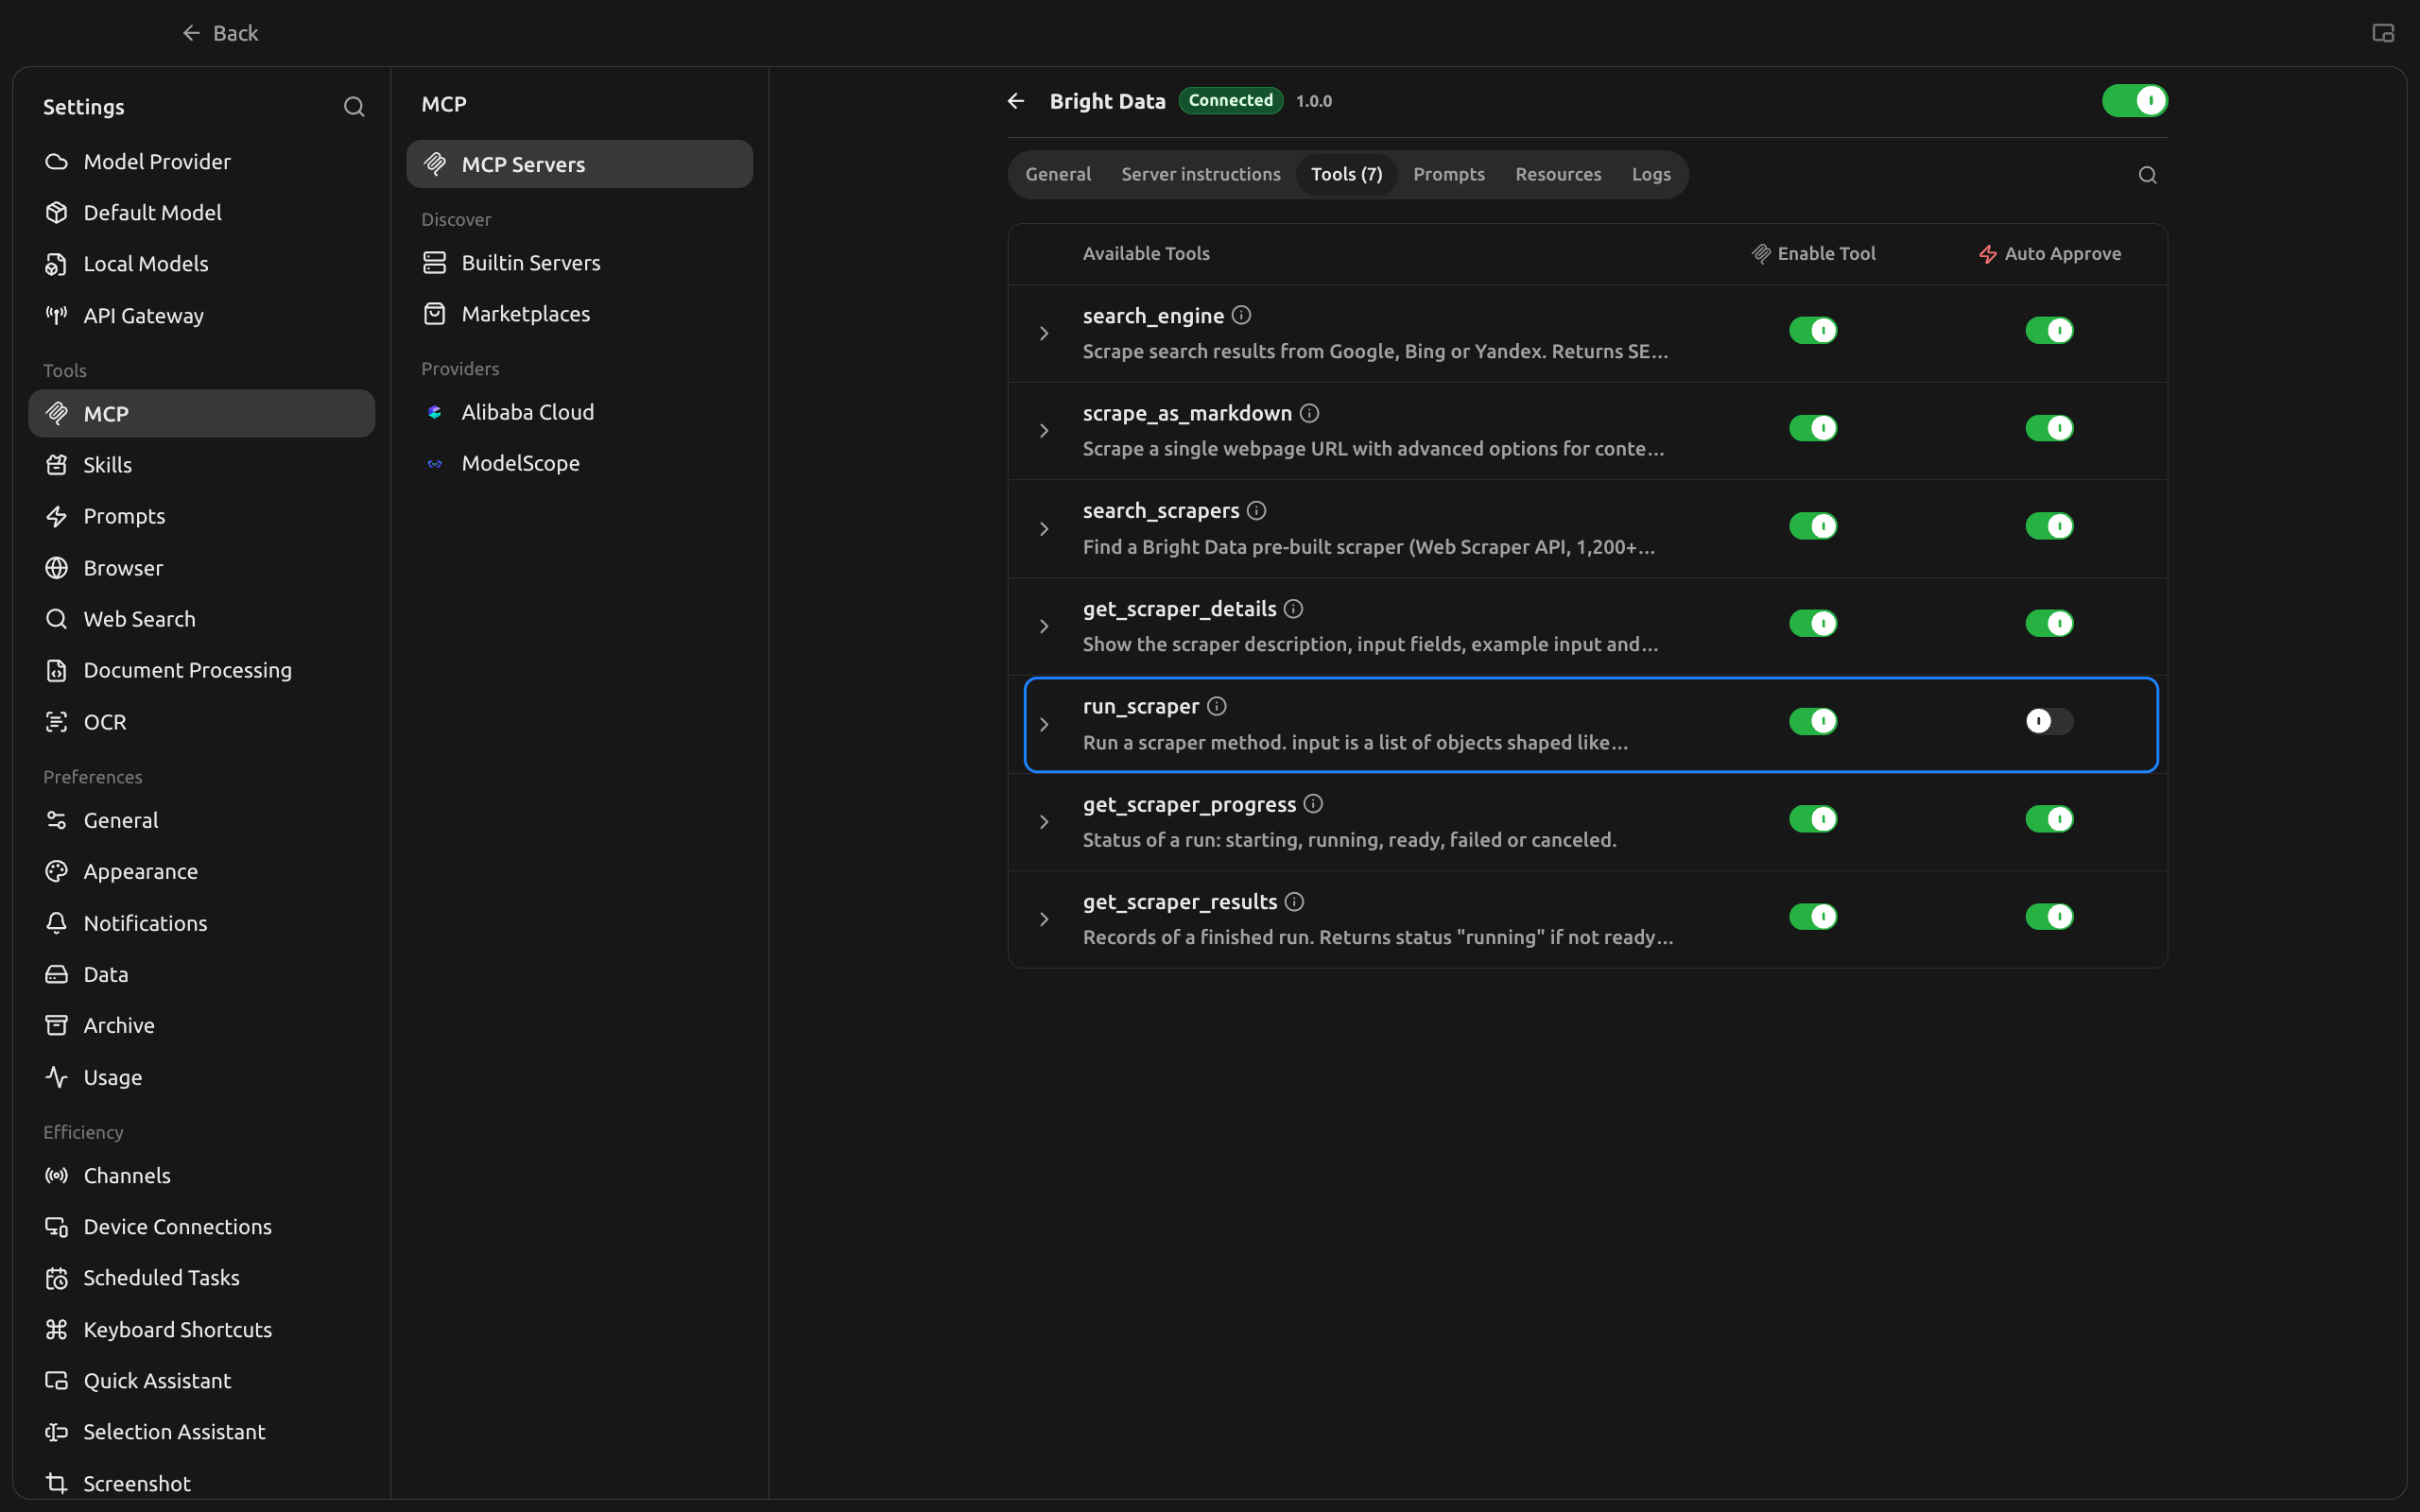Click info icon beside get_scraper_details
2420x1512 pixels.
(x=1293, y=609)
